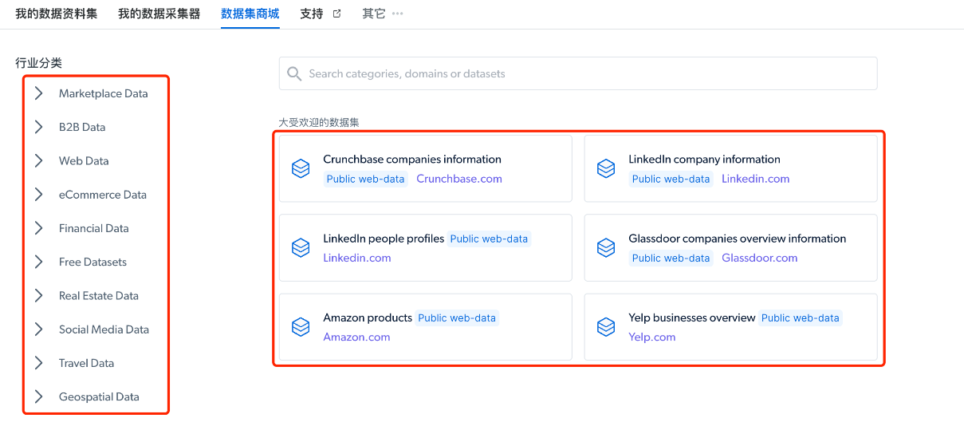The height and width of the screenshot is (422, 964).
Task: Click the external-link icon next to 支持
Action: 336,14
